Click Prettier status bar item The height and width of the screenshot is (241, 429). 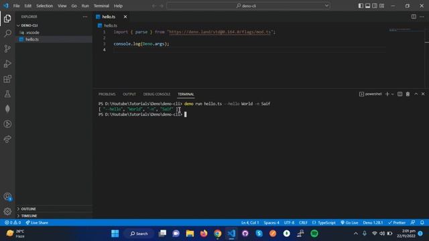coord(397,223)
